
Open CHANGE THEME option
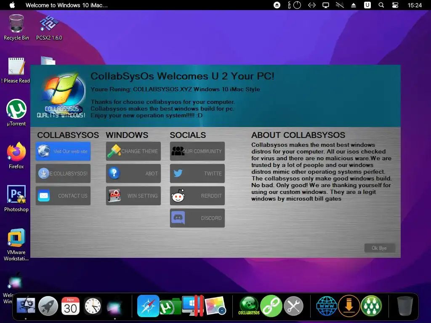(x=133, y=151)
